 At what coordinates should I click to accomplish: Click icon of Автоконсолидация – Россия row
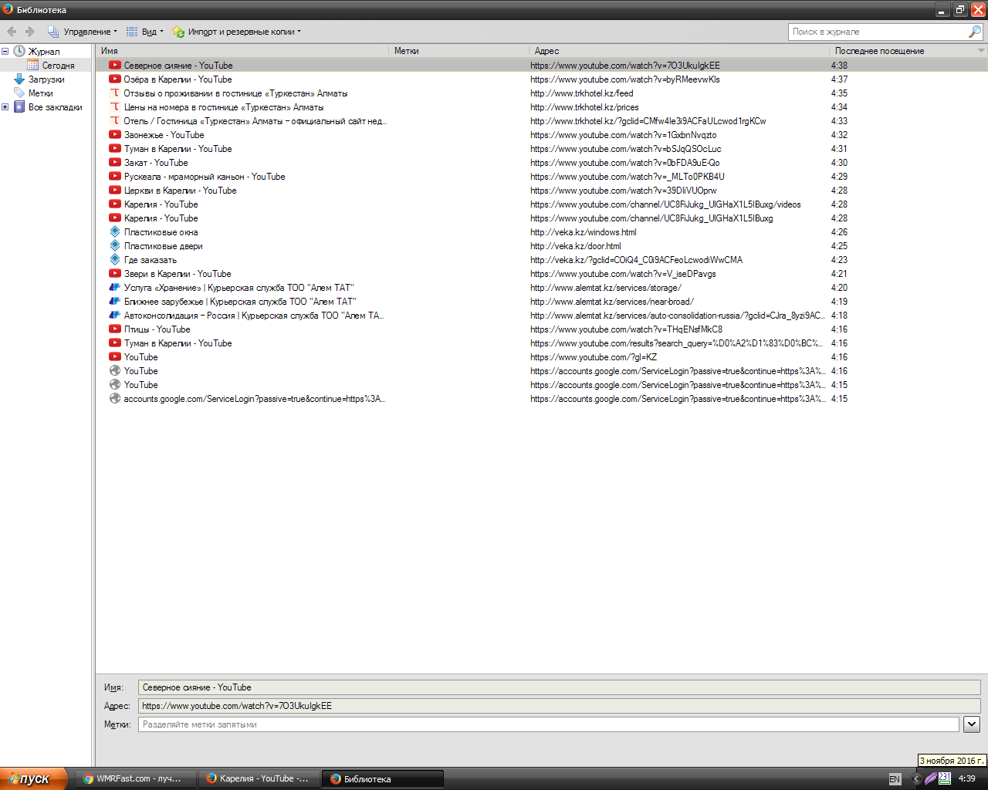click(115, 316)
